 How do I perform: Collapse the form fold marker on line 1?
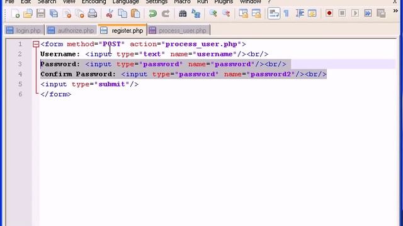(36, 45)
